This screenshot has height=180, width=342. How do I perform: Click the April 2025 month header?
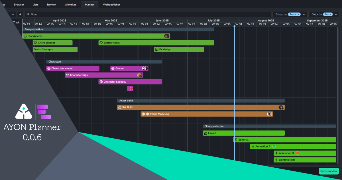(60, 21)
